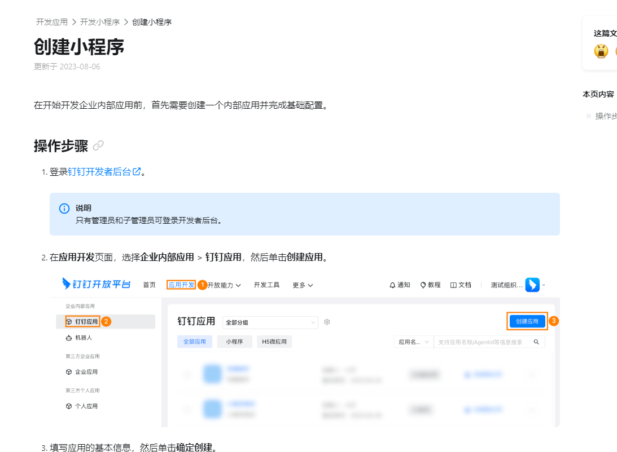Open 教程 tutorials link

pos(431,285)
